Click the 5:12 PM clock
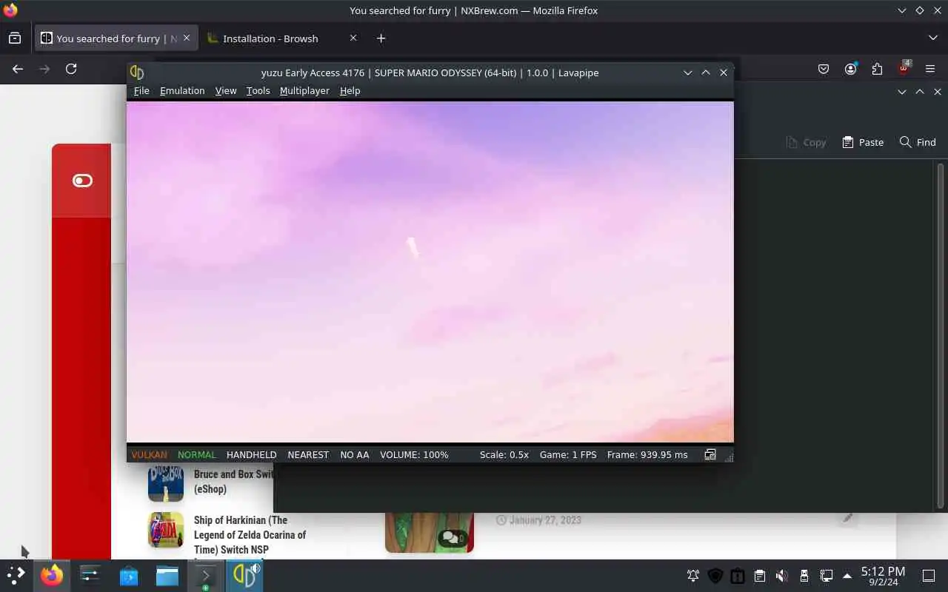 tap(883, 571)
